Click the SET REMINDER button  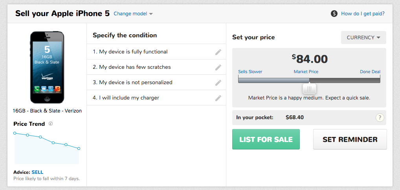coord(350,139)
